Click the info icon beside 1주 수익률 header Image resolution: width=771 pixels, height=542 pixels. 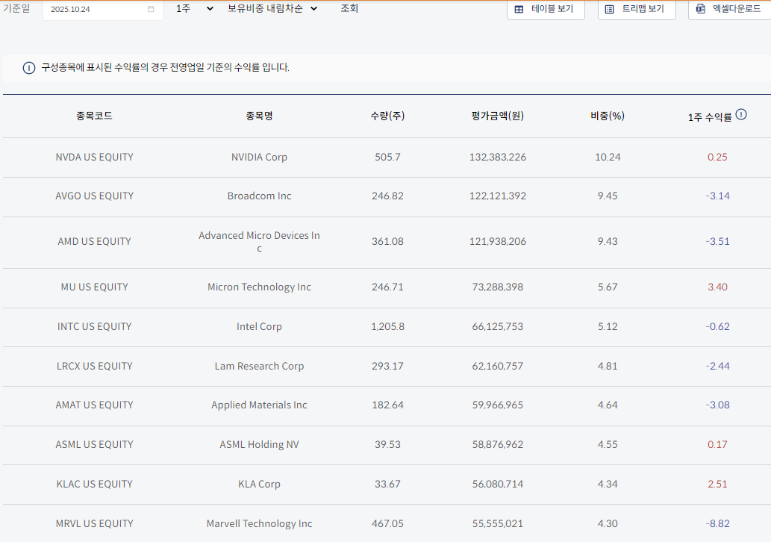[x=741, y=115]
